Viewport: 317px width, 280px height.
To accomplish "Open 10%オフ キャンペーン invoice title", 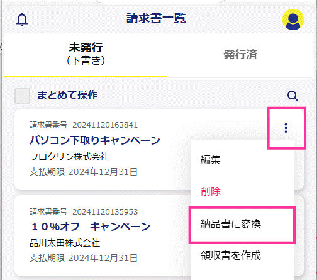I will (x=91, y=227).
